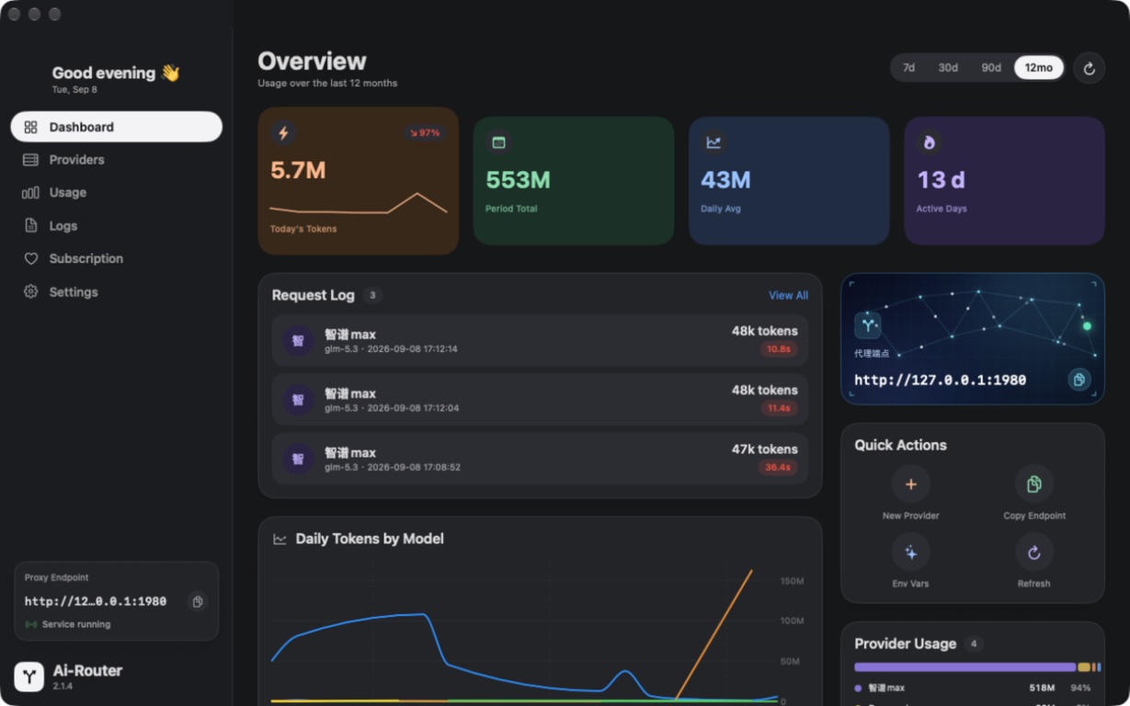Click the purple legend dot beside 智谱max

858,688
